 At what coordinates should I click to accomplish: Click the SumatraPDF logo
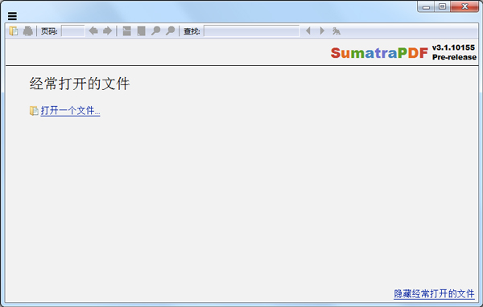[x=379, y=53]
